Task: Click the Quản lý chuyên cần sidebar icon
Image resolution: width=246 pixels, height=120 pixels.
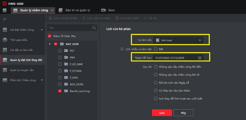Action: pos(5,70)
